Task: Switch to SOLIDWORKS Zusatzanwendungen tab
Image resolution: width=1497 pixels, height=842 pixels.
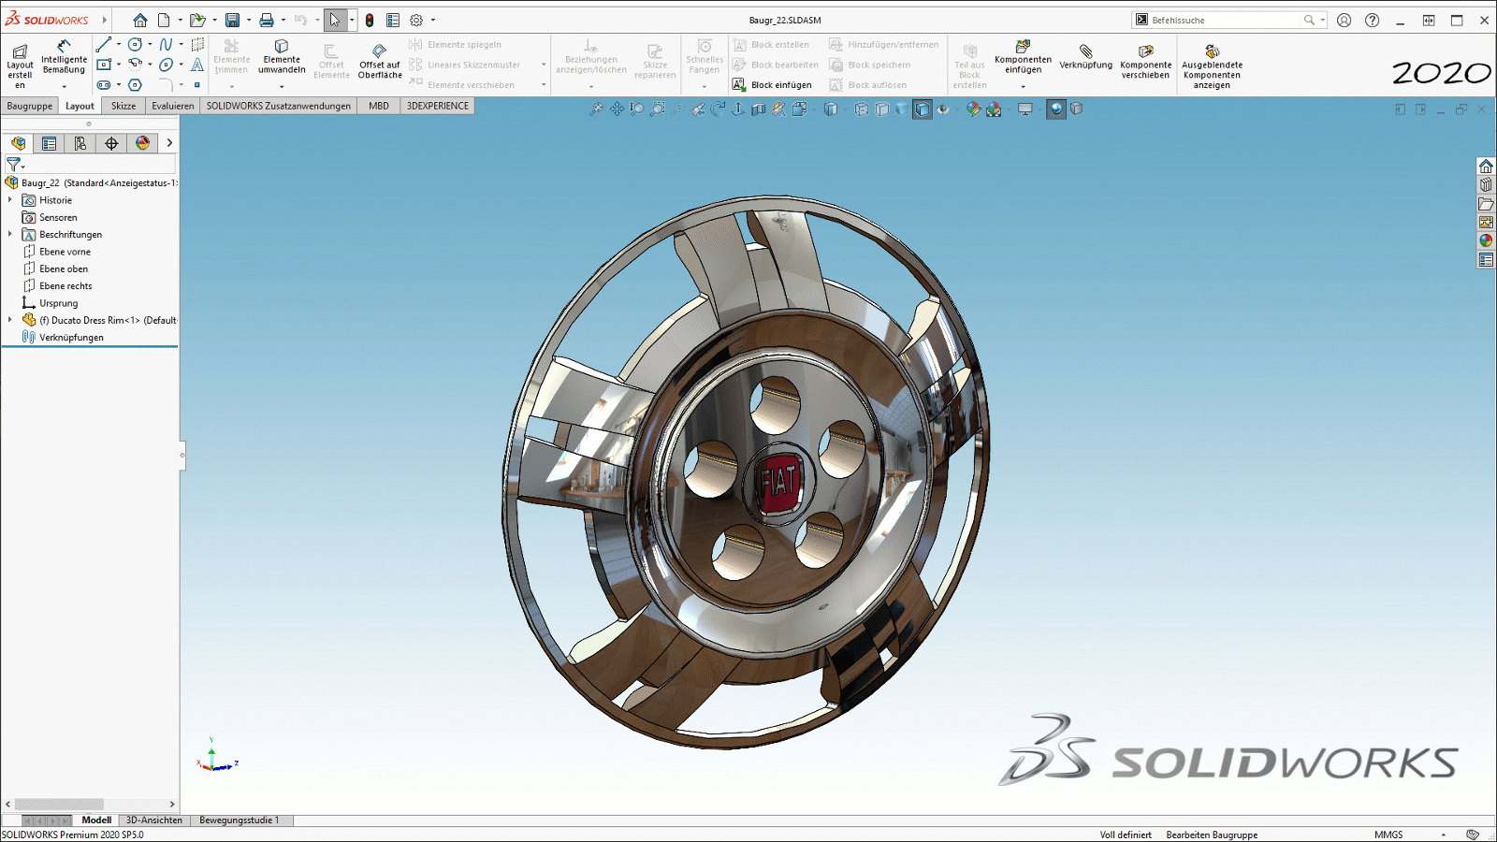Action: (279, 106)
